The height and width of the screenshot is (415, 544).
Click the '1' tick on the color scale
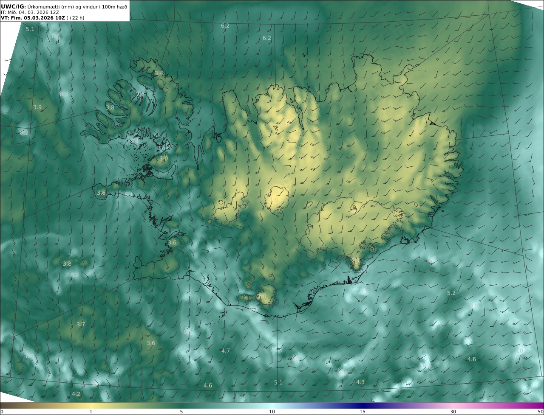click(x=91, y=412)
